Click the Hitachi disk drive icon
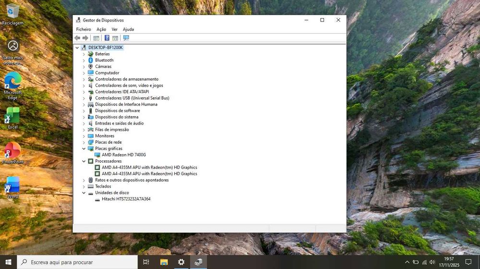The height and width of the screenshot is (269, 480). click(97, 199)
